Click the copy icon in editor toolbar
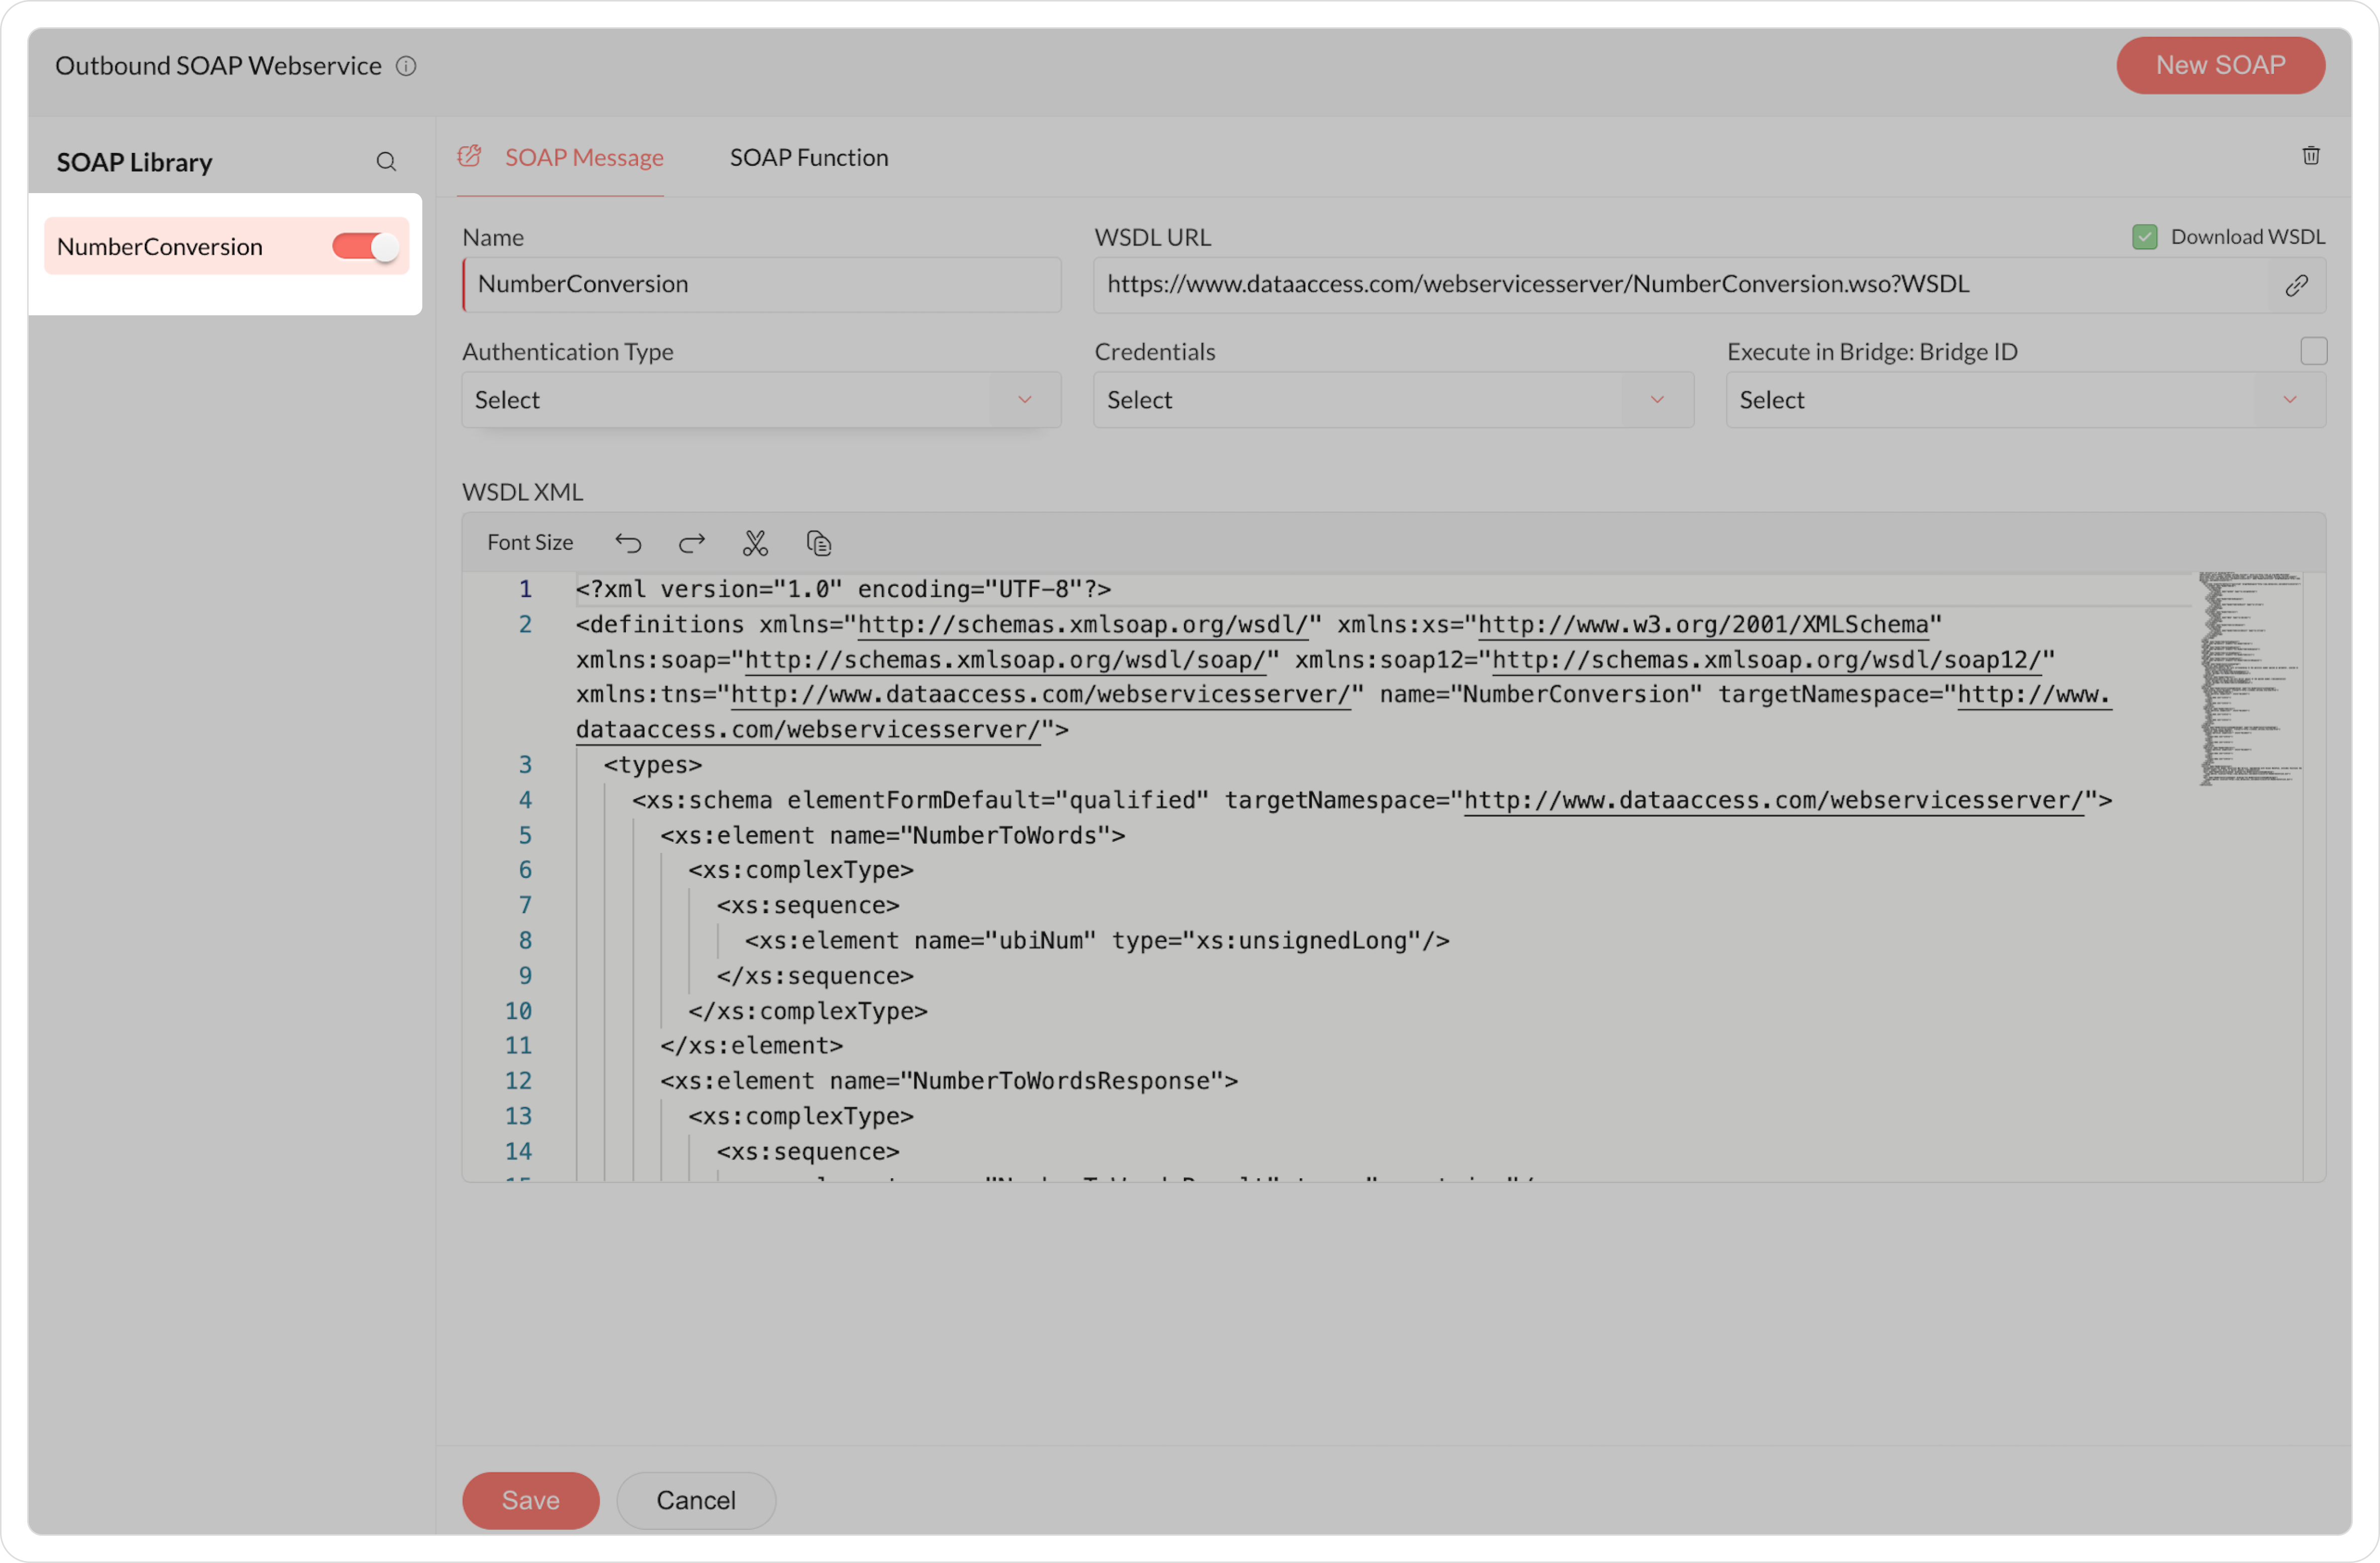 point(819,543)
